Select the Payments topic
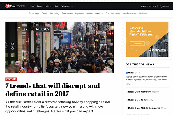This screenshot has height=115, width=173. click(80, 13)
